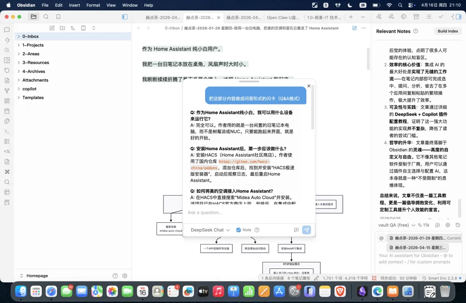466x303 pixels.
Task: Expand the 4-Archives folder
Action: (19, 71)
